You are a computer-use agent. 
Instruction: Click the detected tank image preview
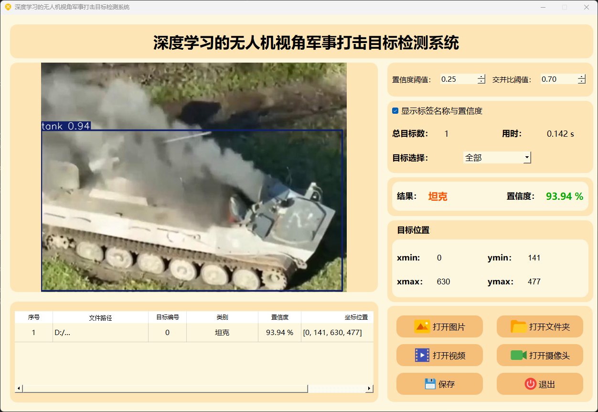click(x=194, y=177)
